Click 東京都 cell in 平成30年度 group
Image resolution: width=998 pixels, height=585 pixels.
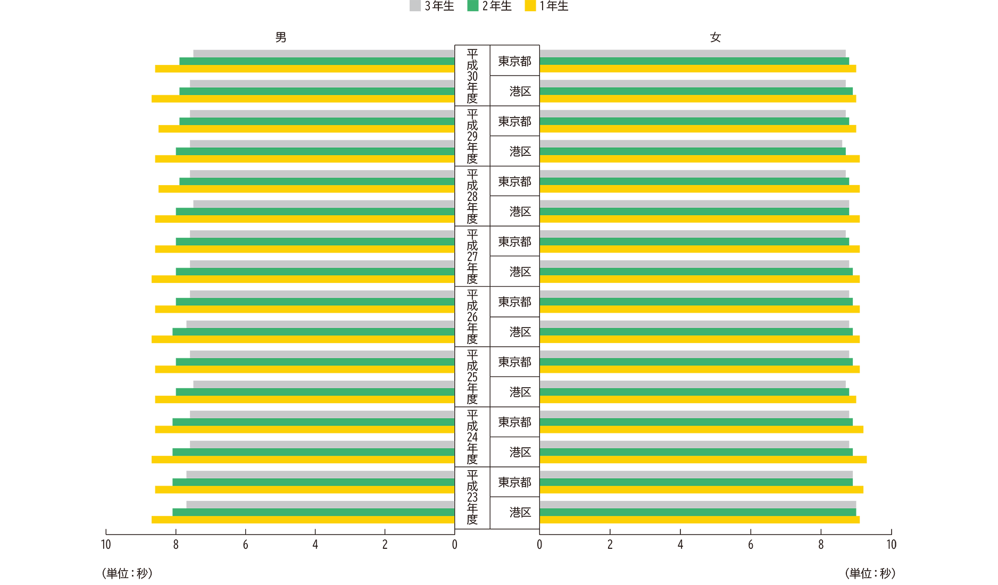pyautogui.click(x=514, y=61)
